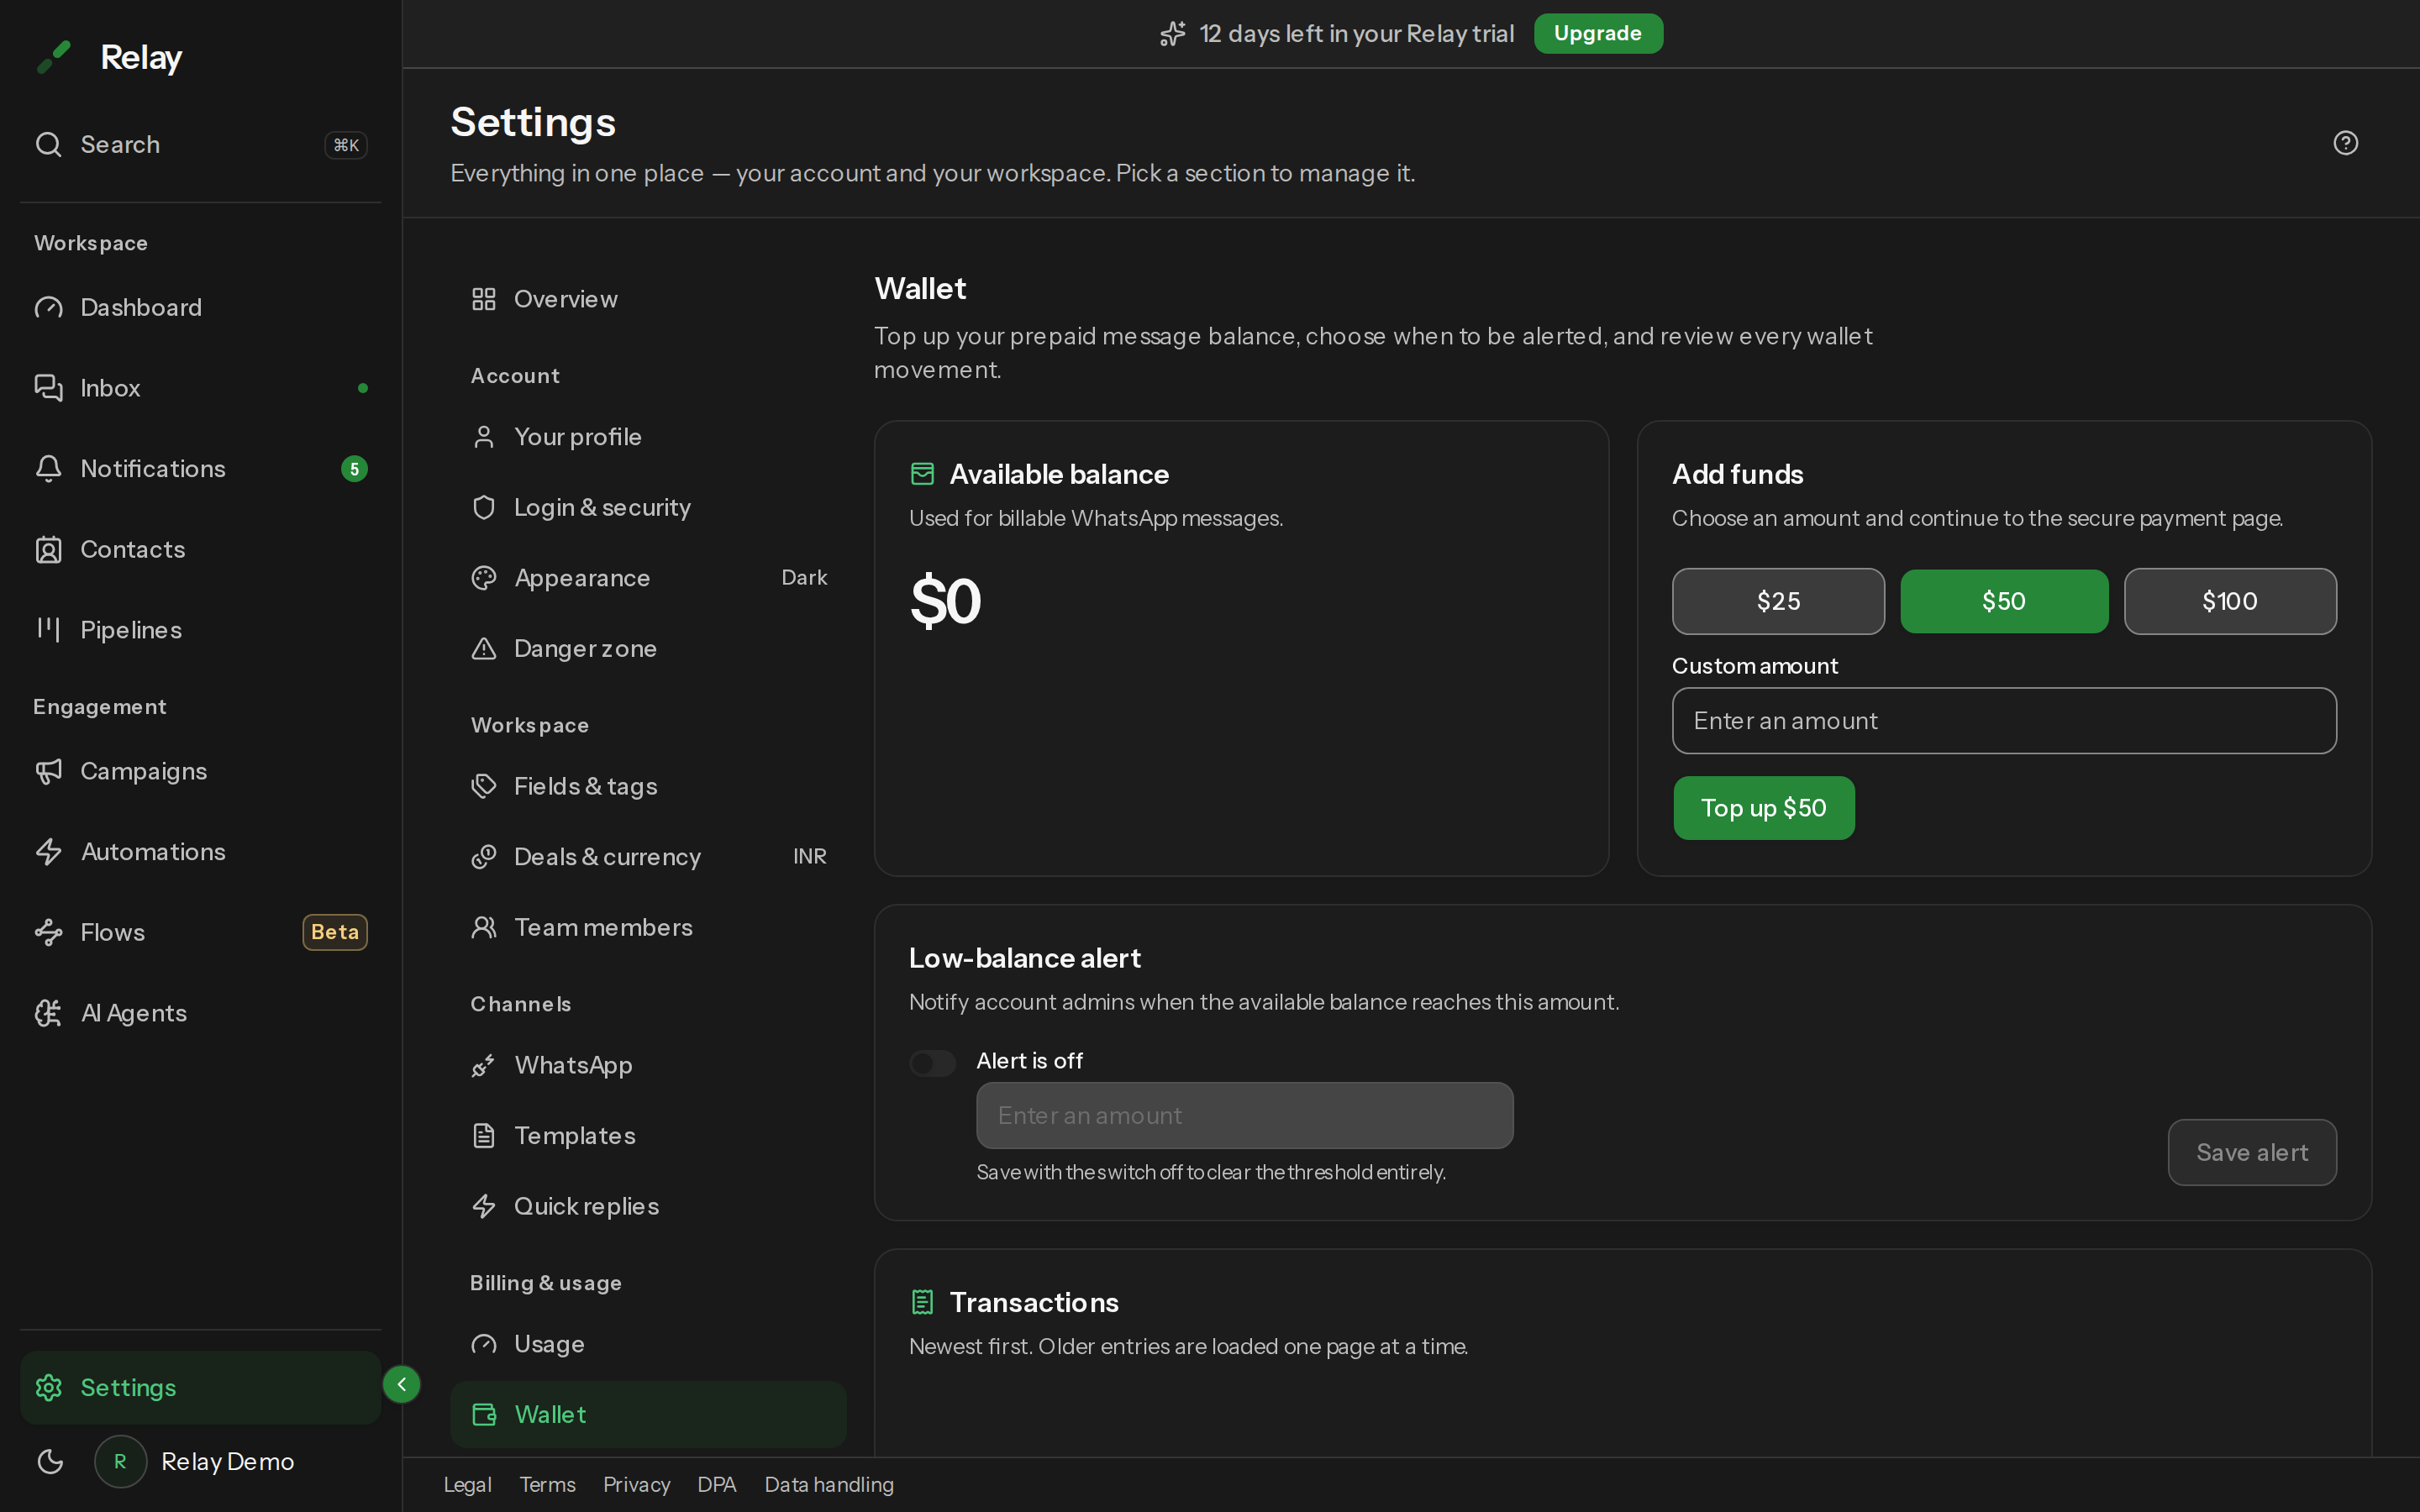Click the Available balance wallet icon
This screenshot has height=1512, width=2420.
[922, 474]
